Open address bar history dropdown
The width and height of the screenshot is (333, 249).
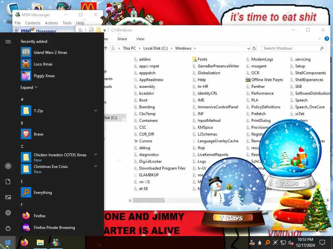tap(248, 49)
